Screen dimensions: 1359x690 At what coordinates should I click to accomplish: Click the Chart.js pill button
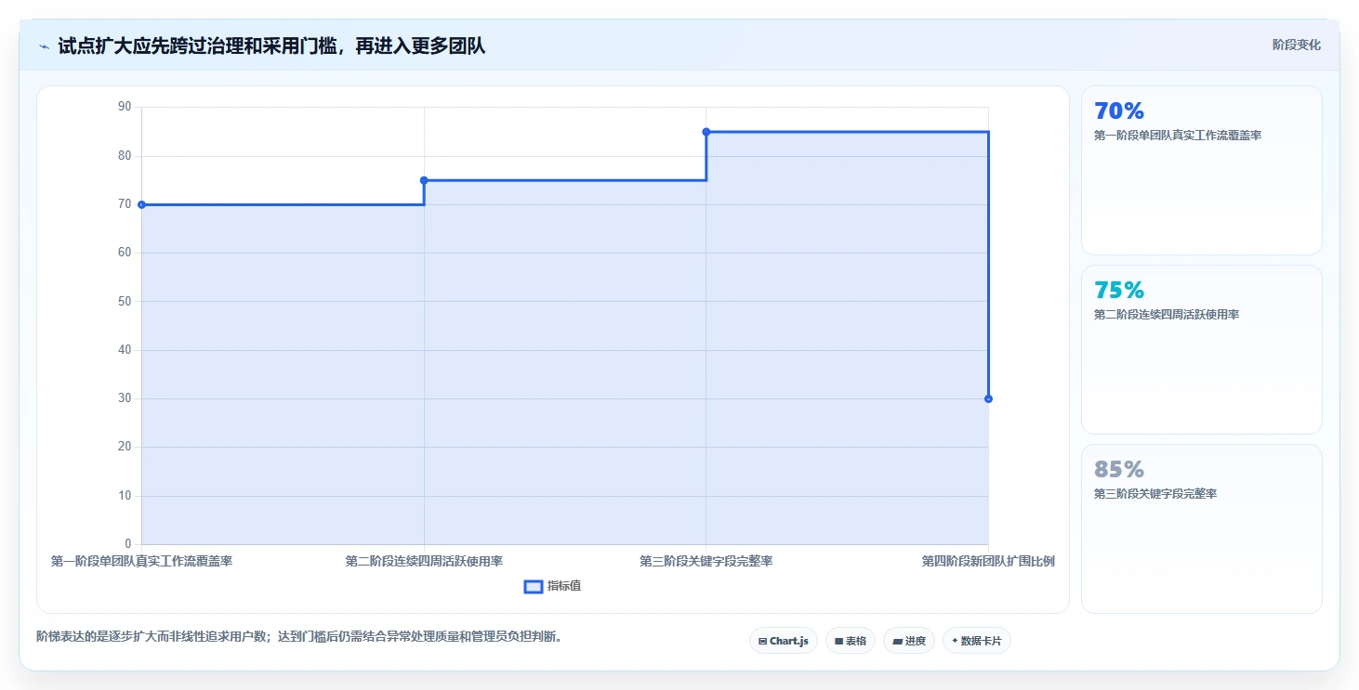(x=784, y=641)
